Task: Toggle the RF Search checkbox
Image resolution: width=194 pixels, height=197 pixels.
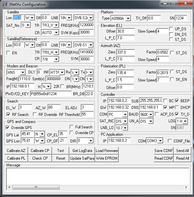Action: (x=8, y=114)
